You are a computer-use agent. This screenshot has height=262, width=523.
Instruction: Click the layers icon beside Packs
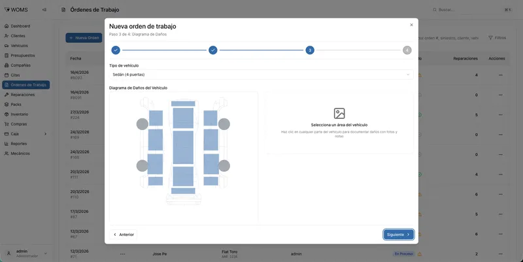point(7,105)
